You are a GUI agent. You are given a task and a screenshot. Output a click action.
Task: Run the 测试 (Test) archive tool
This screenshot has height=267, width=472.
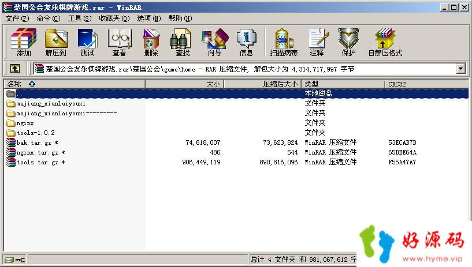87,42
